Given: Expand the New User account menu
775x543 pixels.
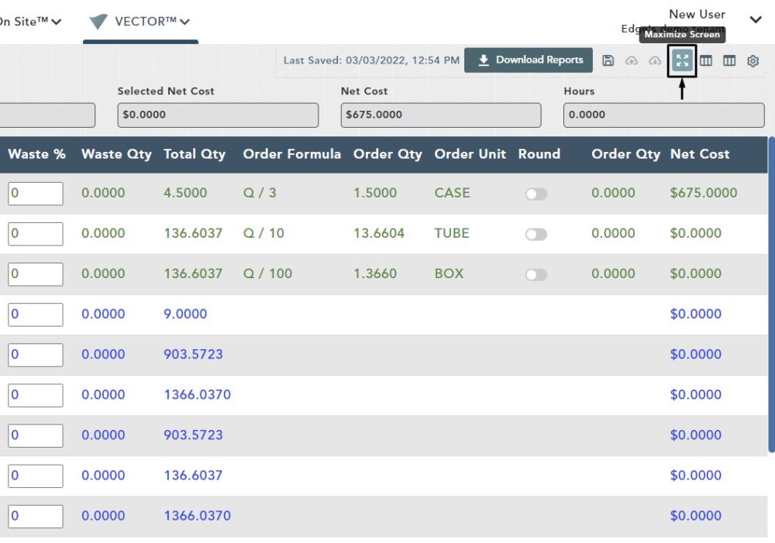Looking at the screenshot, I should coord(755,19).
